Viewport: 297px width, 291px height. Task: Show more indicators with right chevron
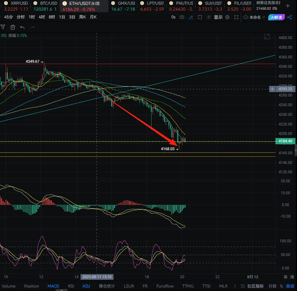[x=235, y=286]
